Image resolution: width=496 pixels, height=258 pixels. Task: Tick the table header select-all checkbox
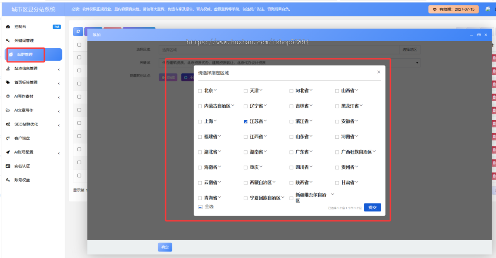click(79, 45)
